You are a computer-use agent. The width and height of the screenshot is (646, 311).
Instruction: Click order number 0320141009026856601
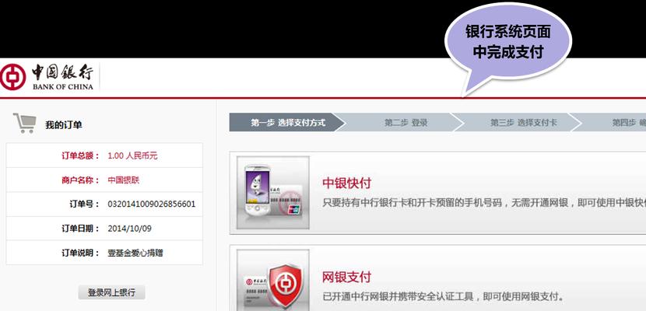(152, 204)
